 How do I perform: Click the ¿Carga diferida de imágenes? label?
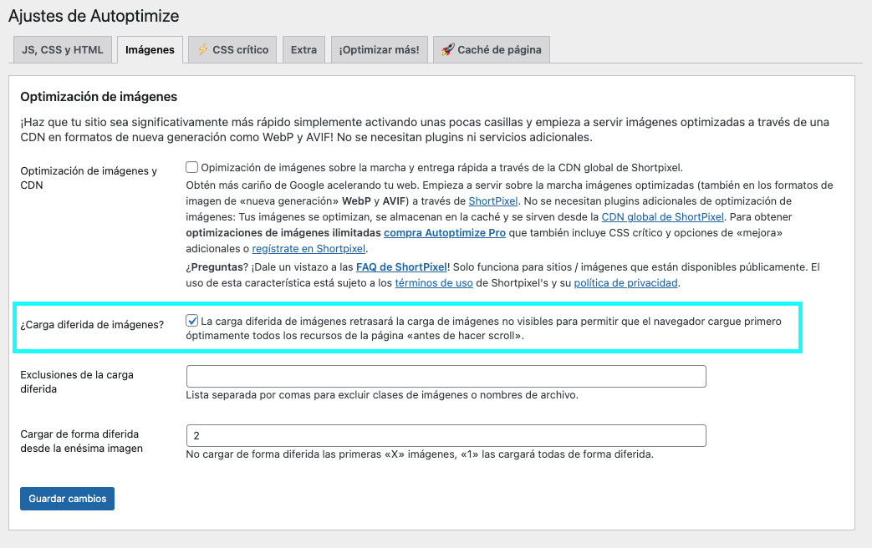(92, 325)
